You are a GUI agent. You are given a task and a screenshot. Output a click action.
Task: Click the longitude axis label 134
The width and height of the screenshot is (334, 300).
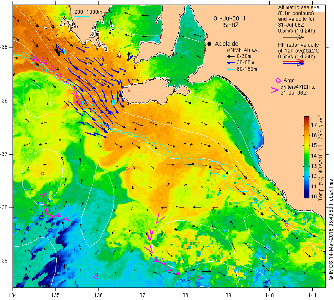(13, 295)
